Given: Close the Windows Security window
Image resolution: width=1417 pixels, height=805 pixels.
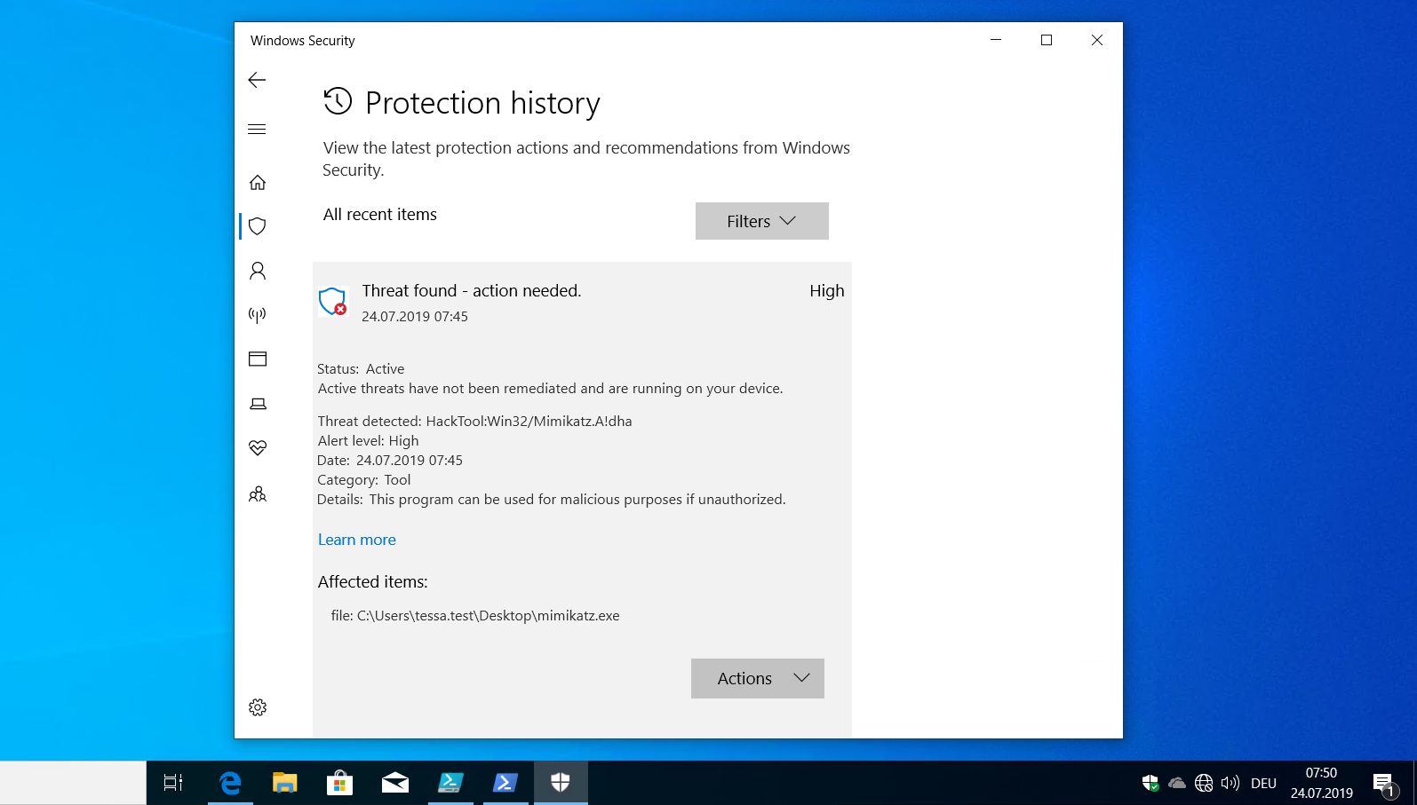Looking at the screenshot, I should (1097, 40).
